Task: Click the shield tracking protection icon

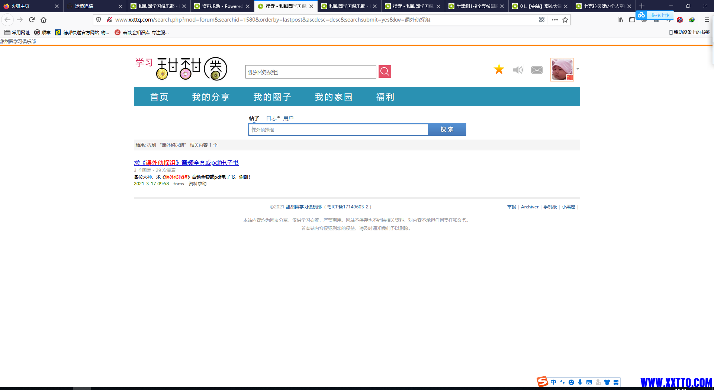Action: point(99,20)
